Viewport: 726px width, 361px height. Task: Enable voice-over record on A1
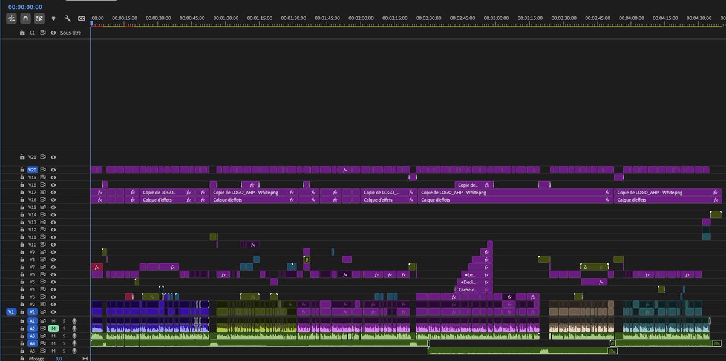tap(74, 320)
